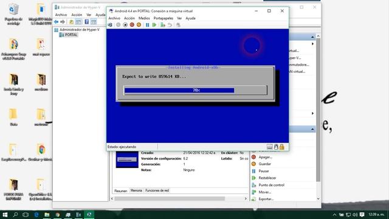Click Actions pane scrollbar down arrow
The height and width of the screenshot is (219, 389).
[x=318, y=199]
